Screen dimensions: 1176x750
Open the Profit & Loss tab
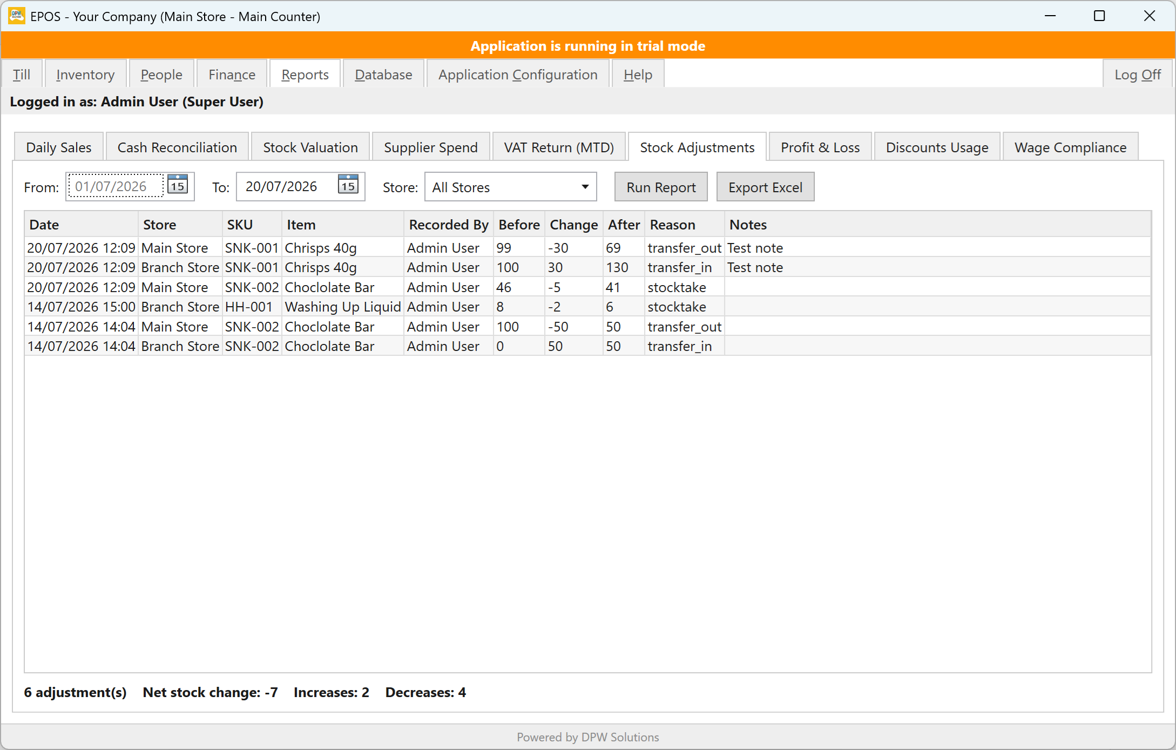click(820, 147)
